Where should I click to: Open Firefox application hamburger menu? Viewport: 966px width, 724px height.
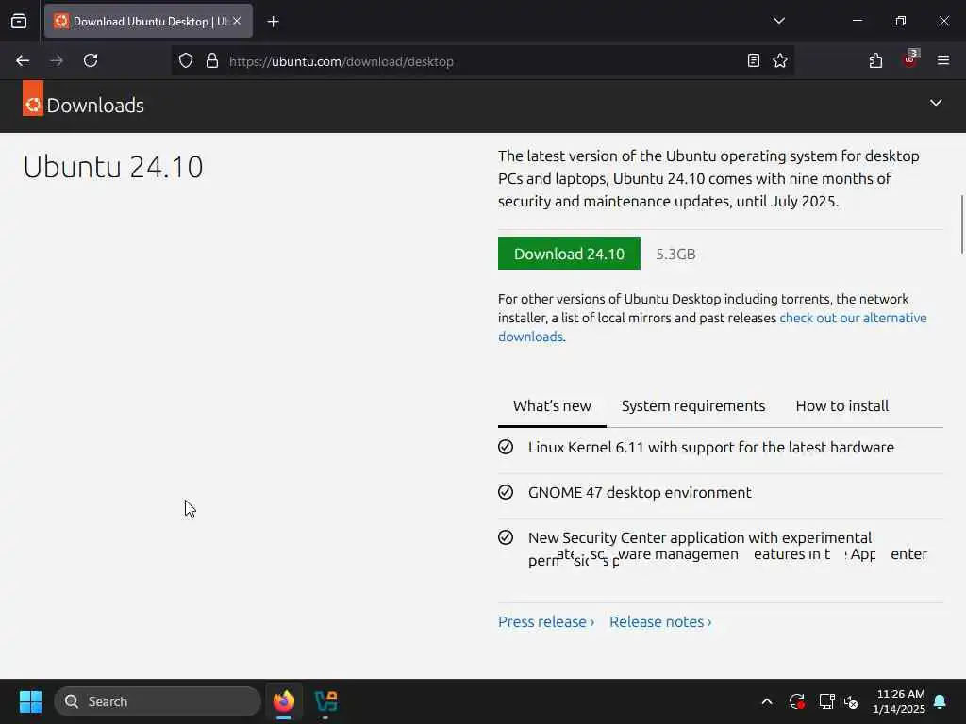click(943, 60)
